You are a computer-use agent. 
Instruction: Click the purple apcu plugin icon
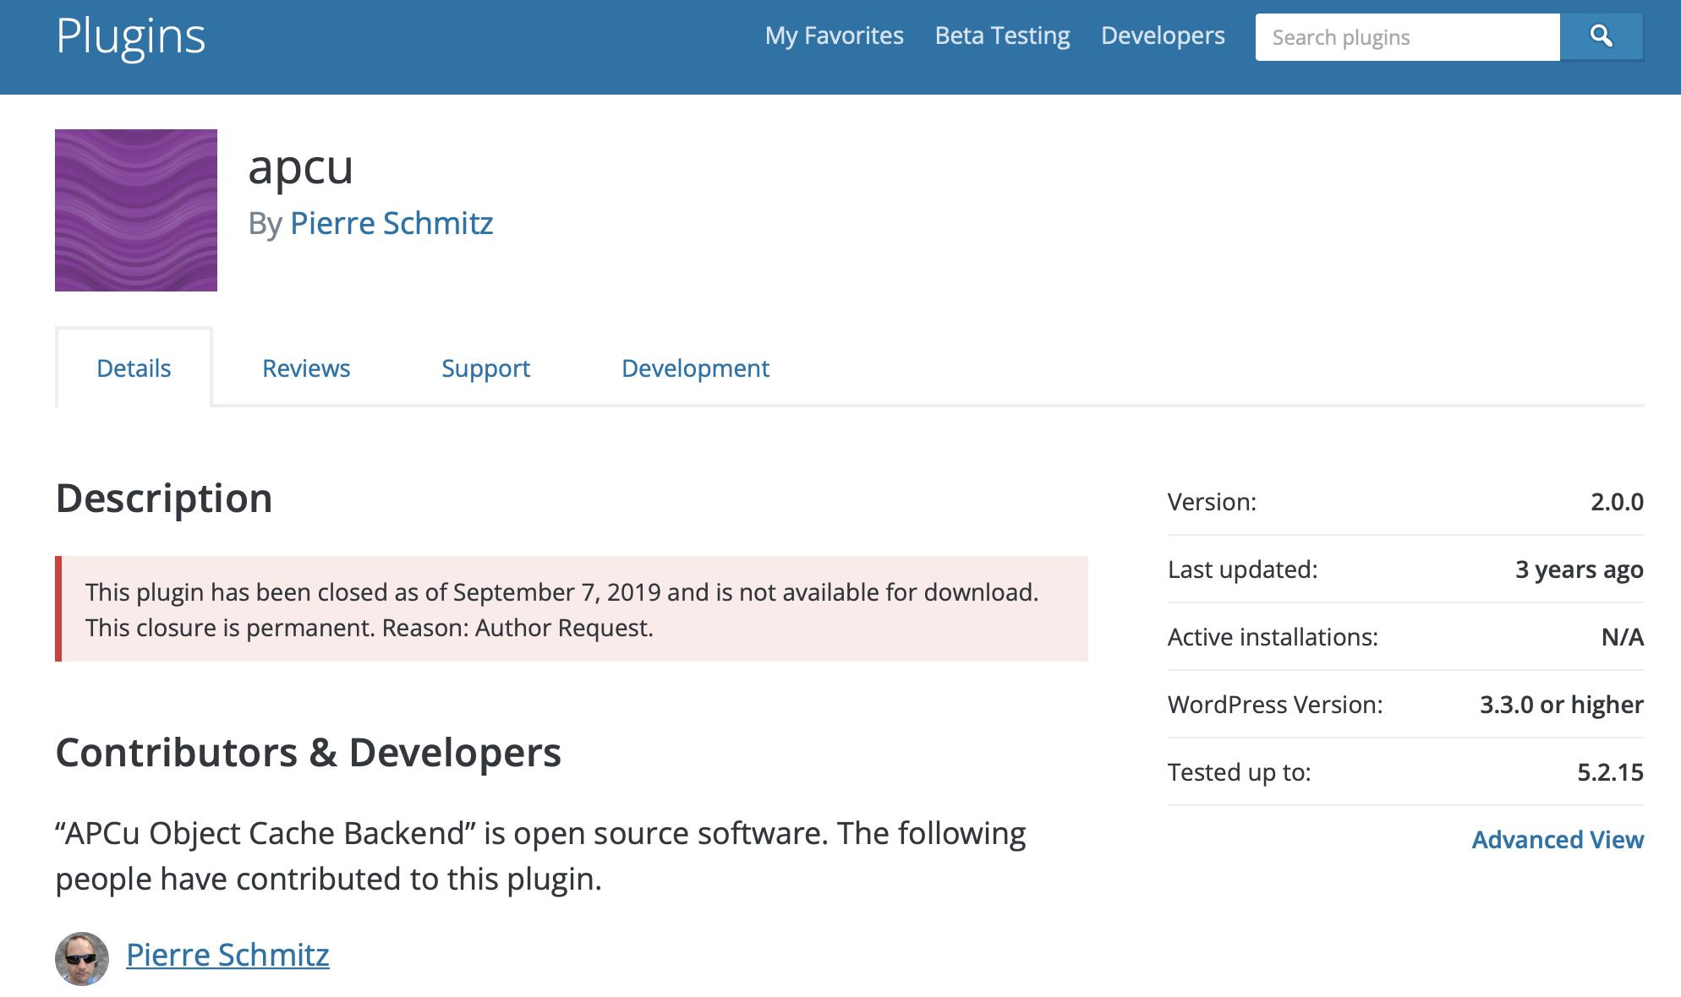tap(136, 210)
